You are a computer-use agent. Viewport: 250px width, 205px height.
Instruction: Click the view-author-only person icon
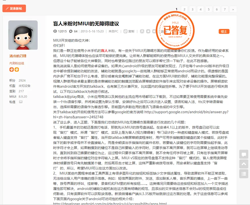pyautogui.click(x=142, y=31)
